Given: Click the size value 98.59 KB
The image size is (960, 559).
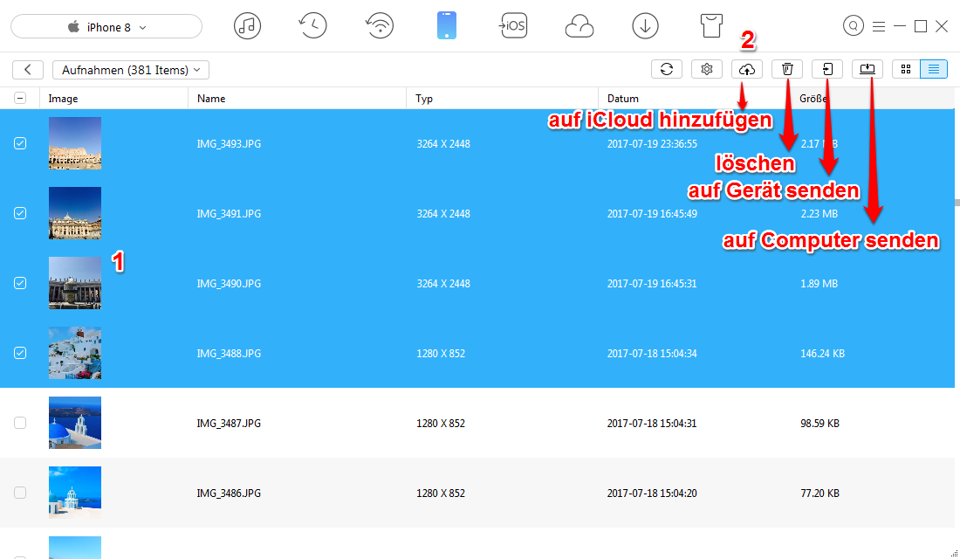Looking at the screenshot, I should pyautogui.click(x=819, y=424).
